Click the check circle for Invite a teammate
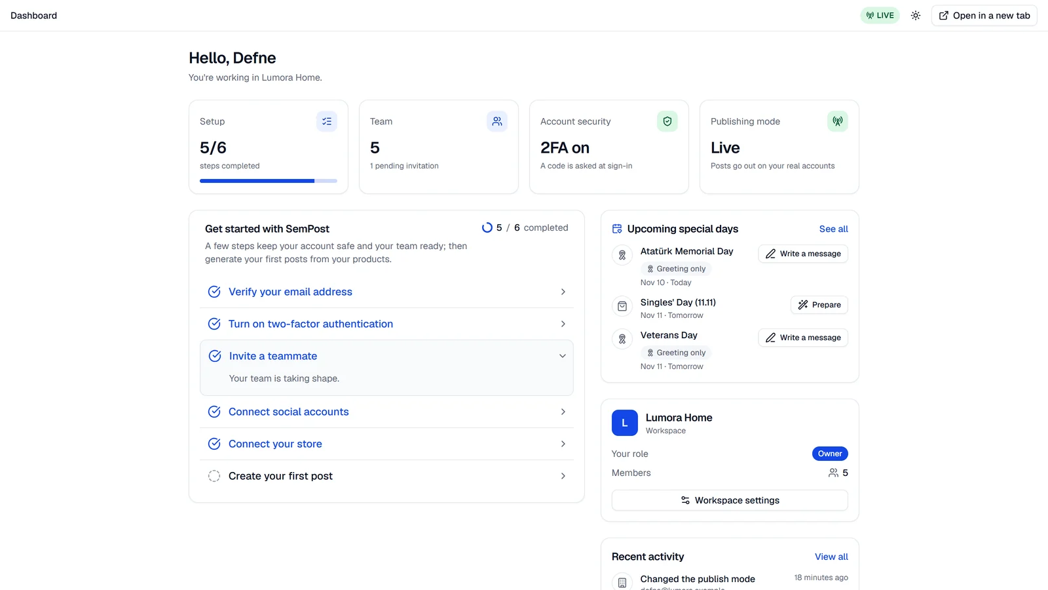Viewport: 1048px width, 590px height. [215, 356]
